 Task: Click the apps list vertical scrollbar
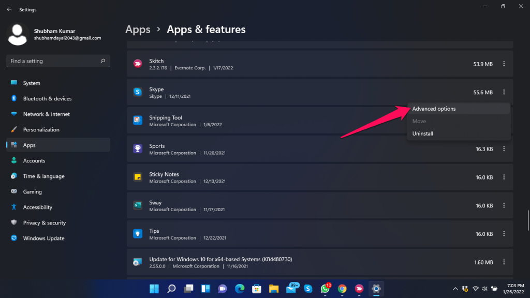coord(528,220)
